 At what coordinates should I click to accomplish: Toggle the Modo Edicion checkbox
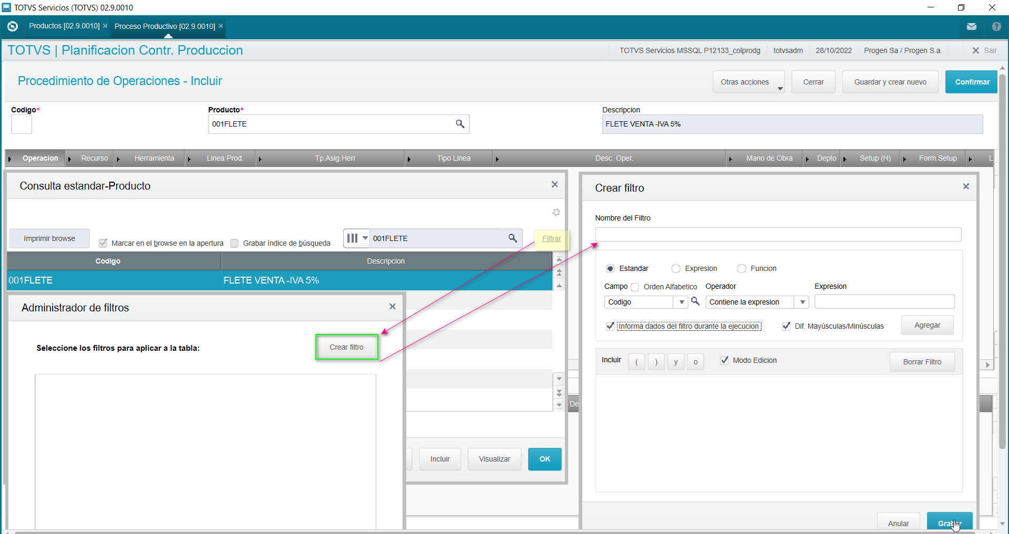724,360
